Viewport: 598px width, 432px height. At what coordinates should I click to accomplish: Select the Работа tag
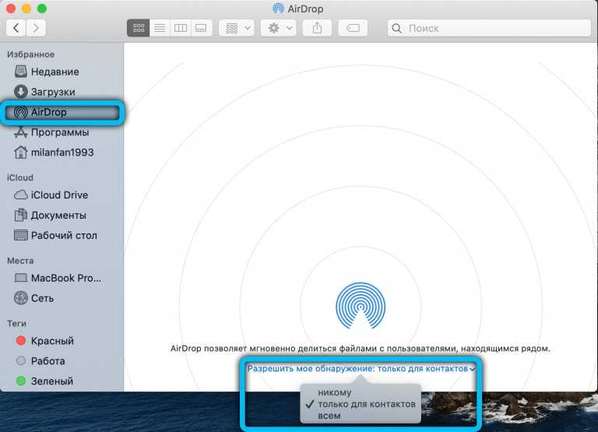click(62, 360)
